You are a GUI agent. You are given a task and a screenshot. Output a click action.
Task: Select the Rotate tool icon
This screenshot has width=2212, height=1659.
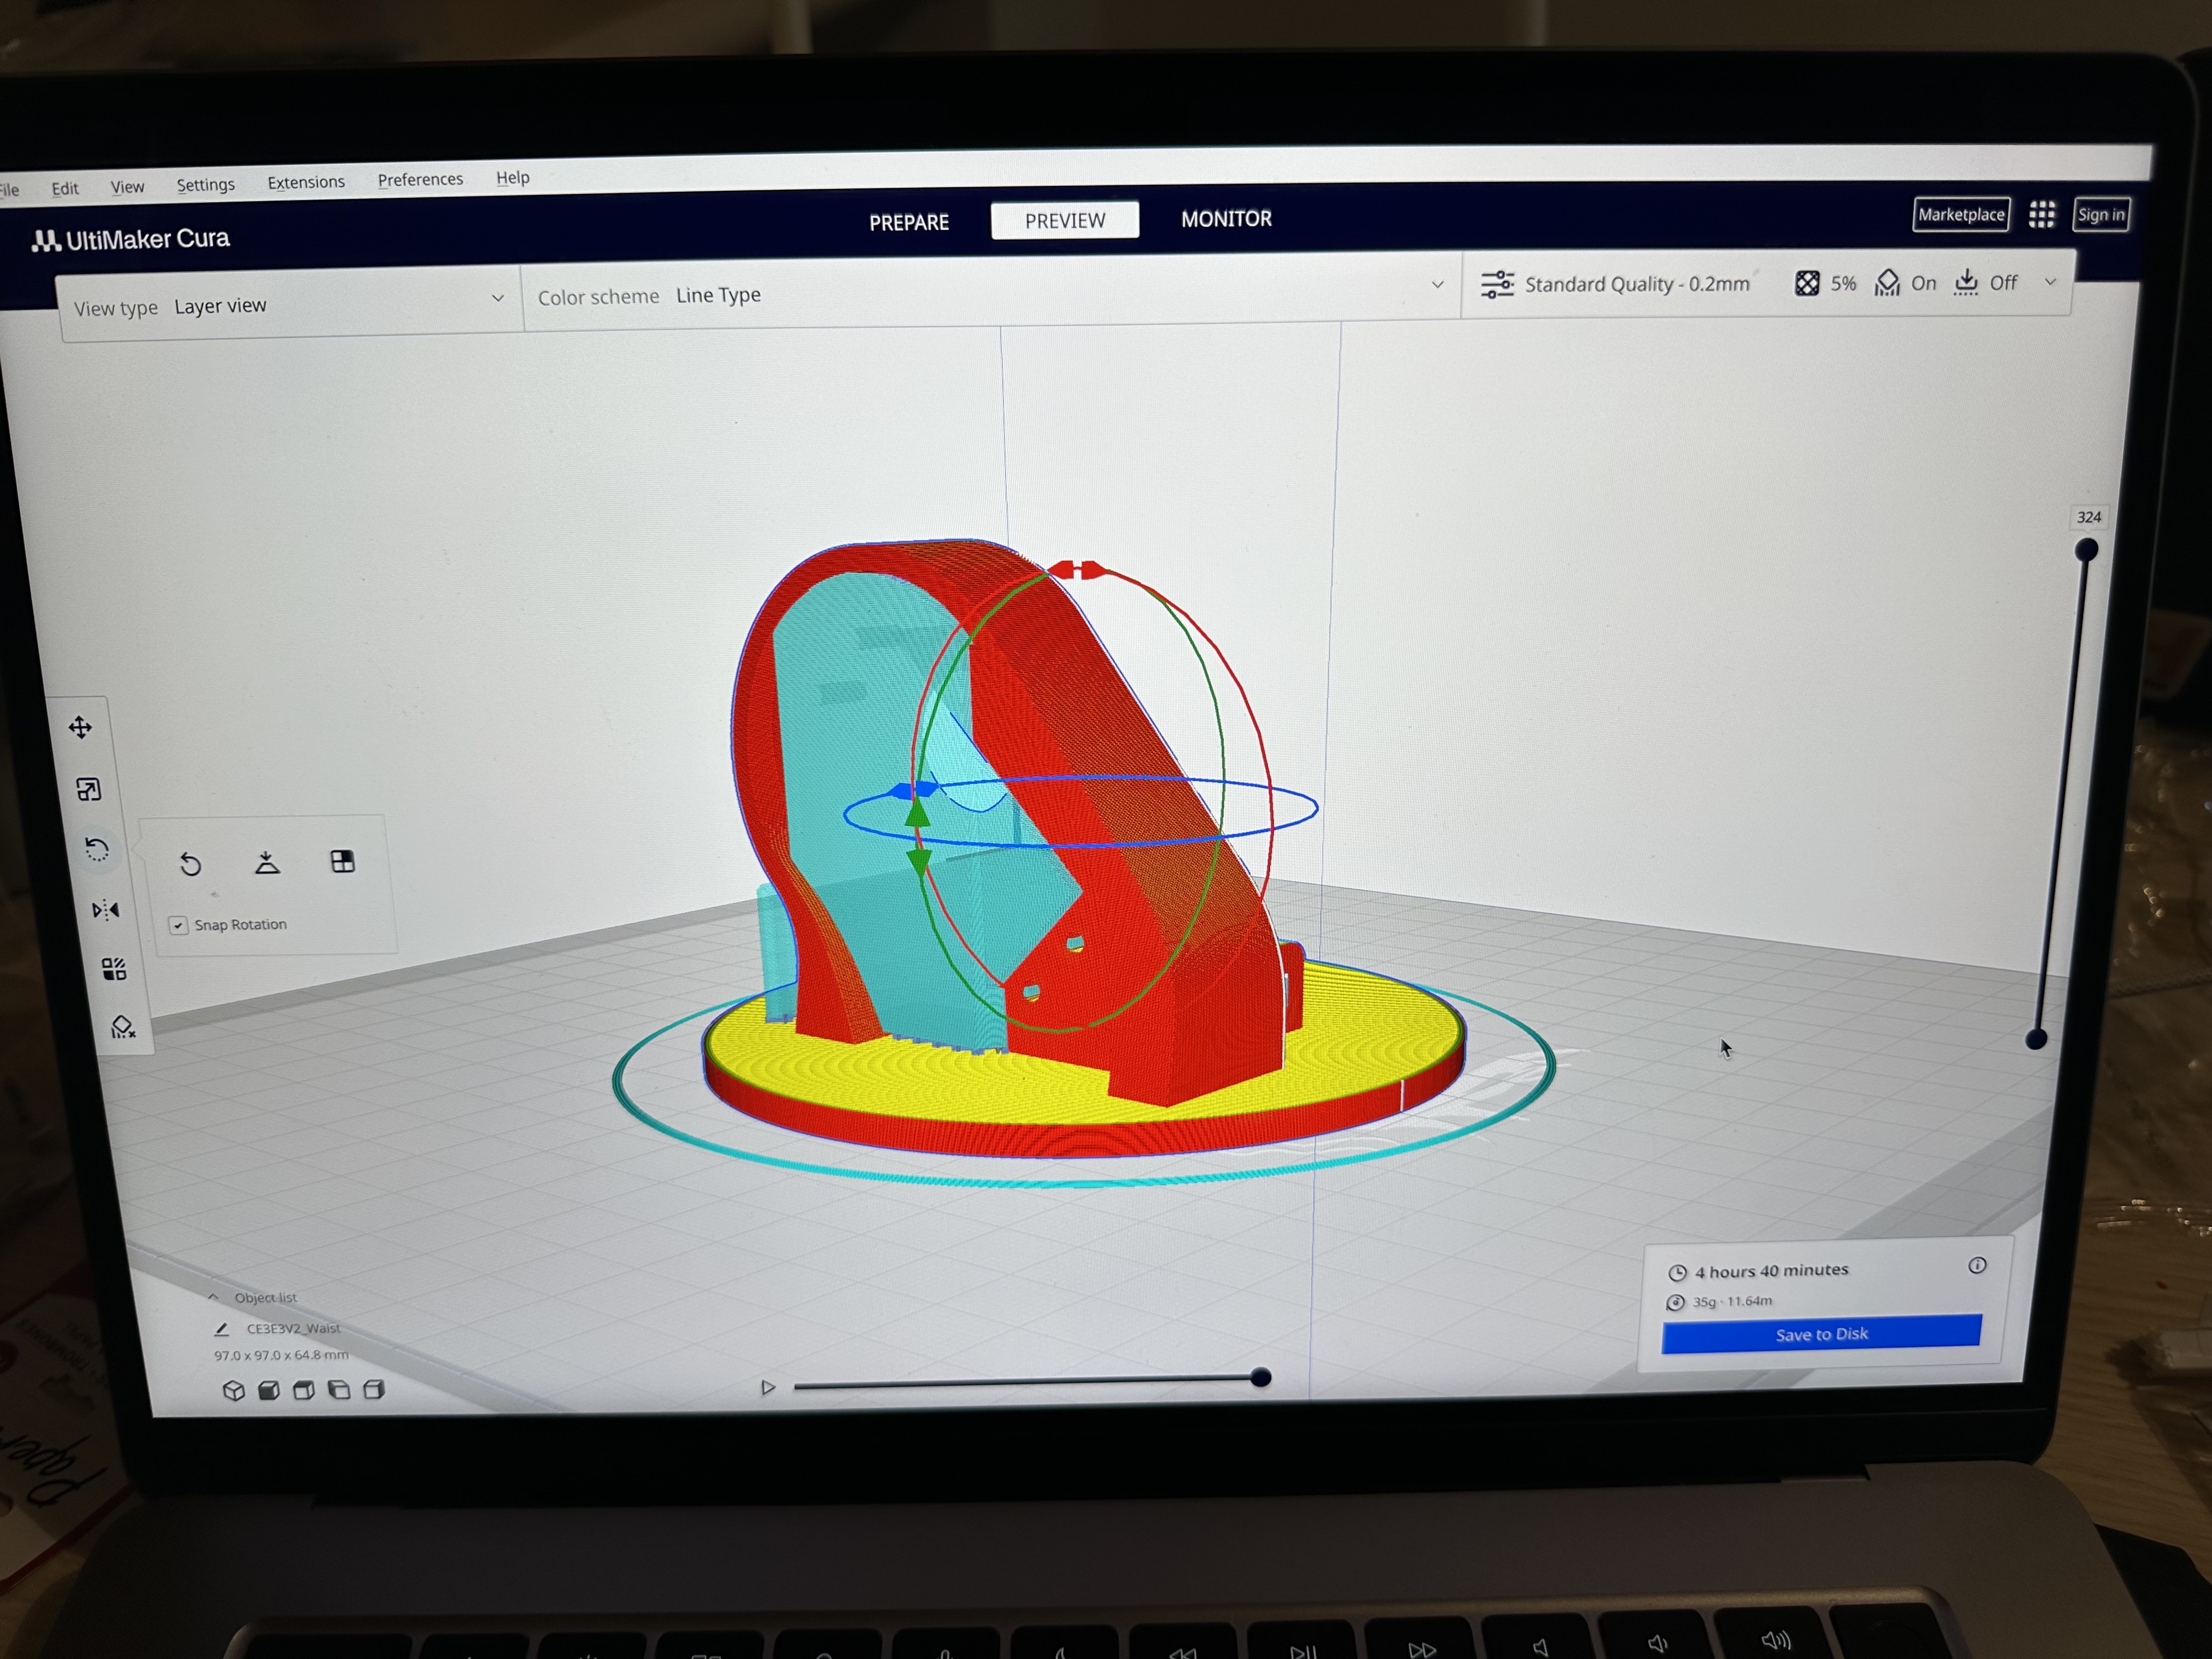[97, 850]
